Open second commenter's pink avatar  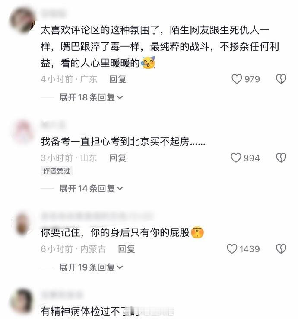tap(23, 132)
